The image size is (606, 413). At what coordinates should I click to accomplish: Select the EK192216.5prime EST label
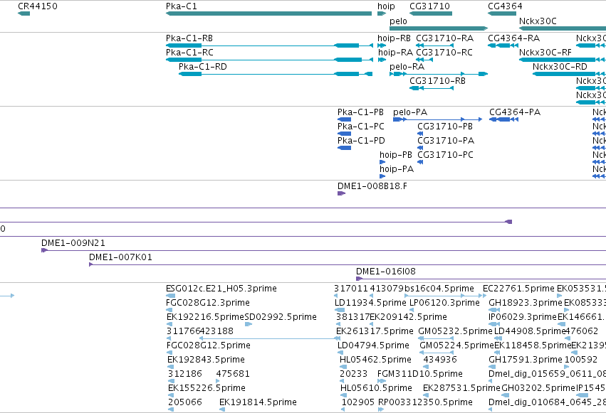pyautogui.click(x=206, y=317)
